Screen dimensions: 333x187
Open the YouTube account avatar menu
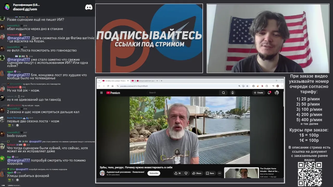tap(277, 93)
